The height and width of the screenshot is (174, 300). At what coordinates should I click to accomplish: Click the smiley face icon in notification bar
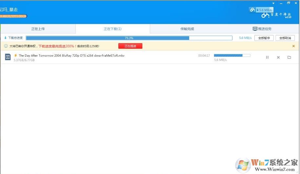click(x=6, y=46)
